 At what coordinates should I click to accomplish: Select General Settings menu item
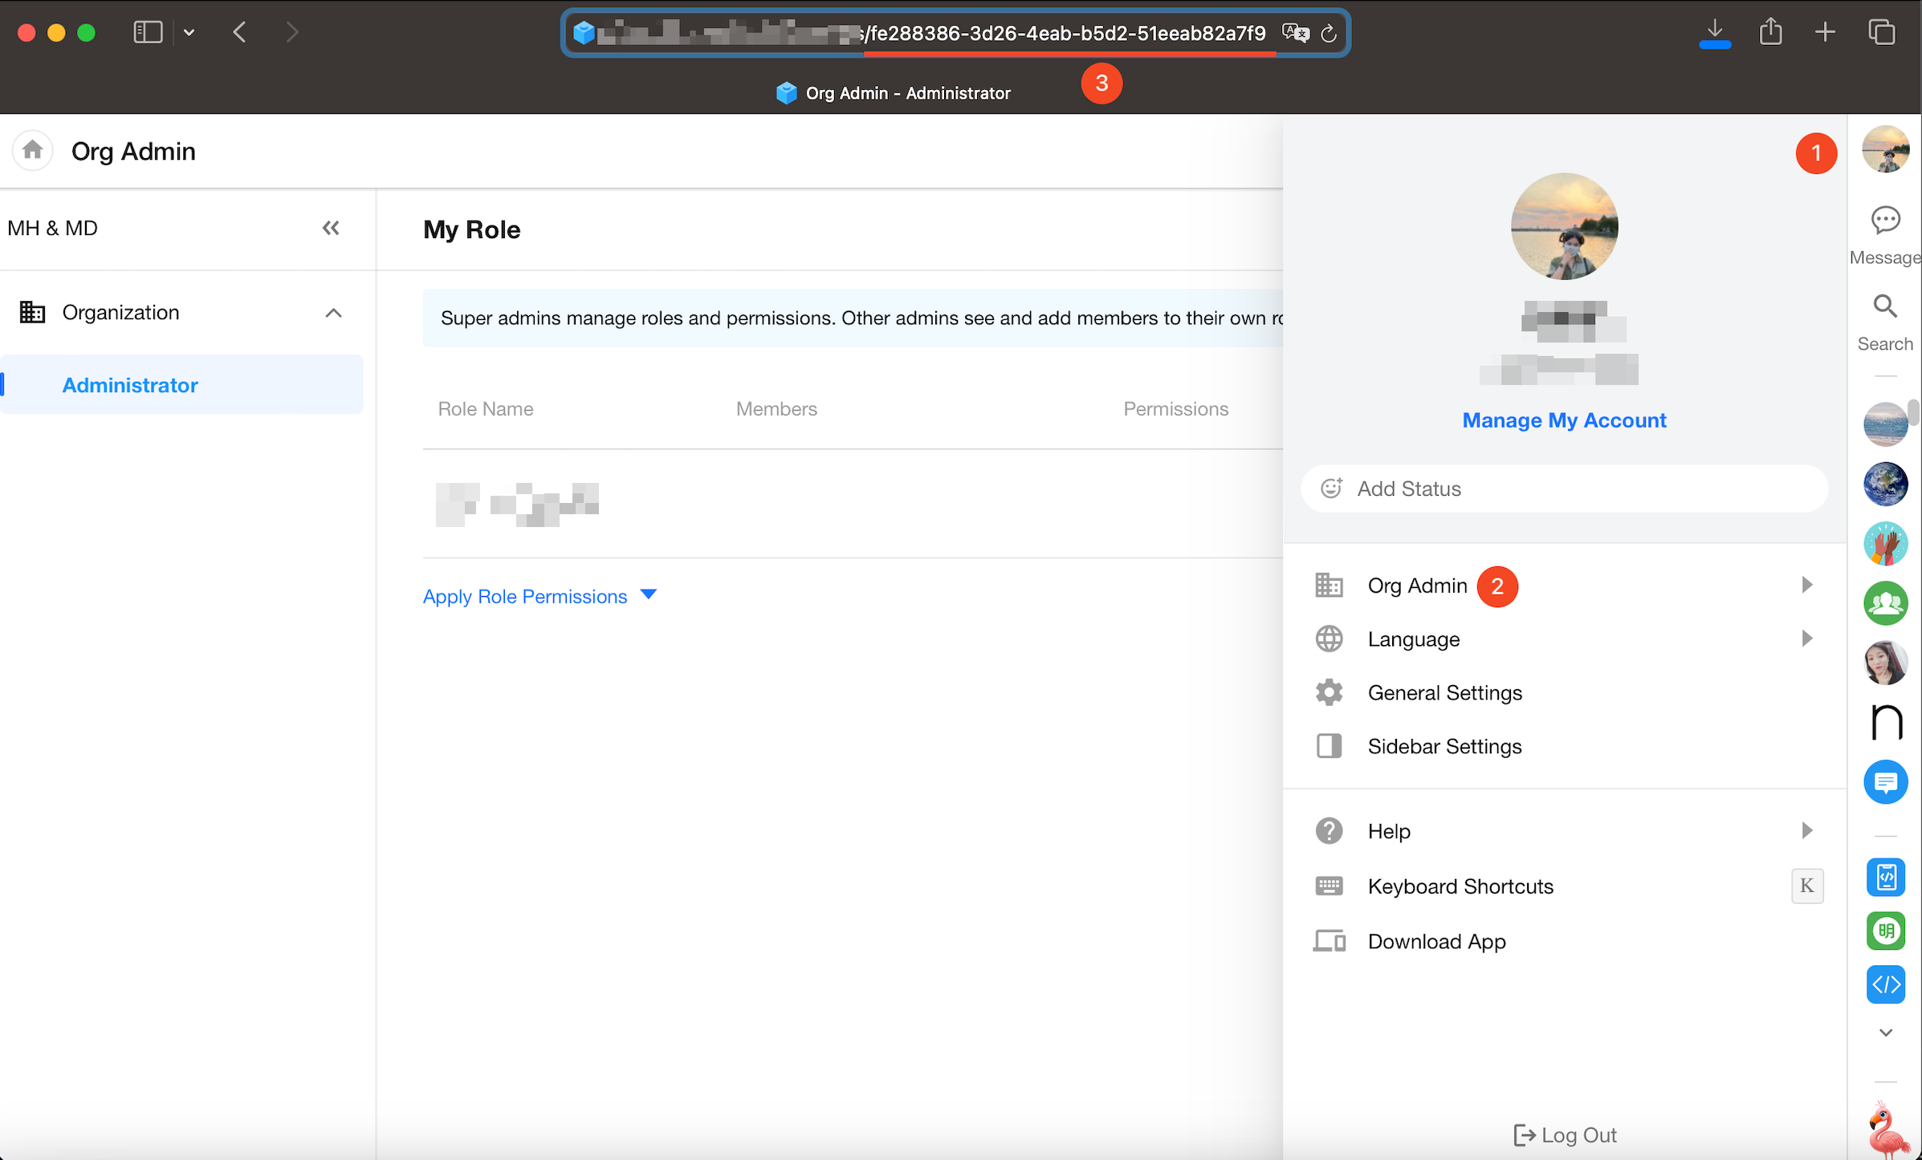[x=1444, y=692]
